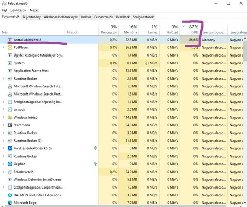Click the PotPlayer yellow icon
This screenshot has width=247, height=207.
[x=10, y=47]
